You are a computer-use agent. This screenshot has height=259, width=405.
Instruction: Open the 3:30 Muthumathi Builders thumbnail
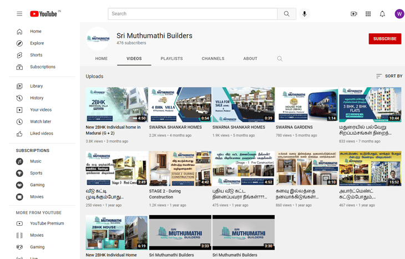point(244,232)
